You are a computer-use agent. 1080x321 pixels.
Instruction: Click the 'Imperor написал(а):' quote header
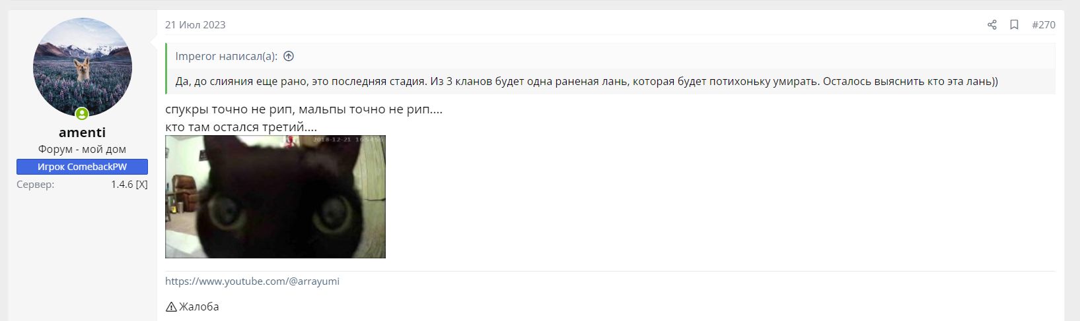tap(227, 56)
